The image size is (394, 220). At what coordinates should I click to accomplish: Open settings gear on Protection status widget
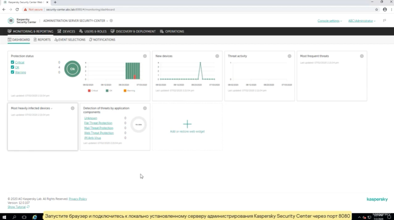(145, 56)
